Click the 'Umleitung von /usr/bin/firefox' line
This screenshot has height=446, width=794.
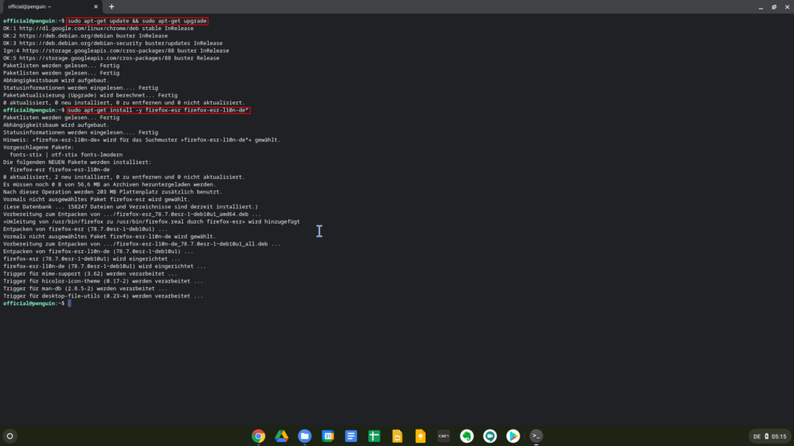click(x=151, y=221)
